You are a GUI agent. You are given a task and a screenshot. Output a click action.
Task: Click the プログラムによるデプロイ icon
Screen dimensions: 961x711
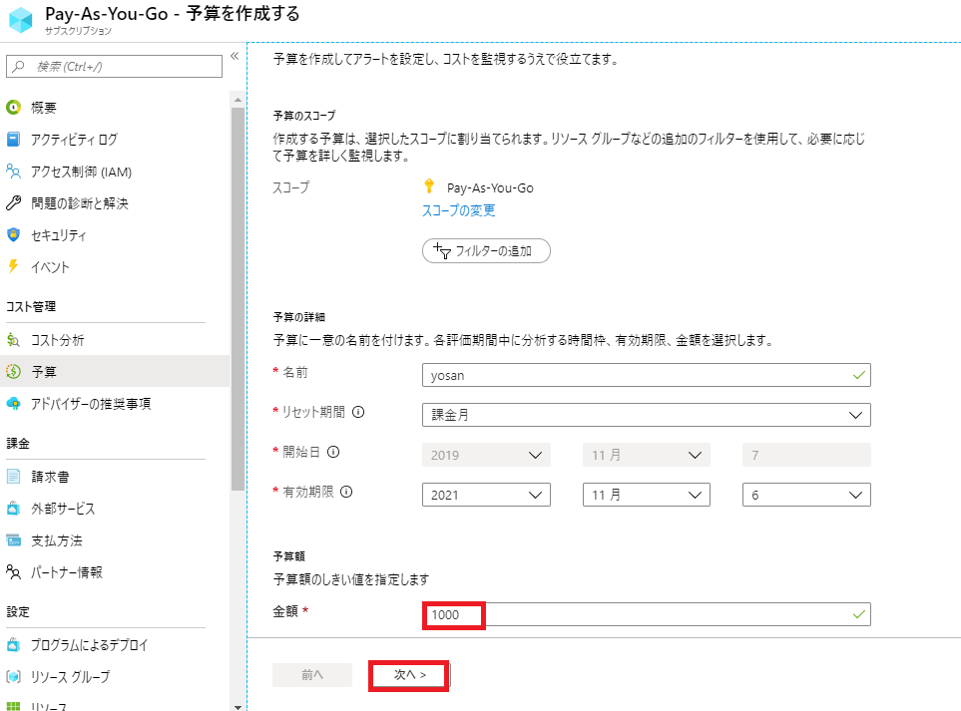[x=14, y=645]
